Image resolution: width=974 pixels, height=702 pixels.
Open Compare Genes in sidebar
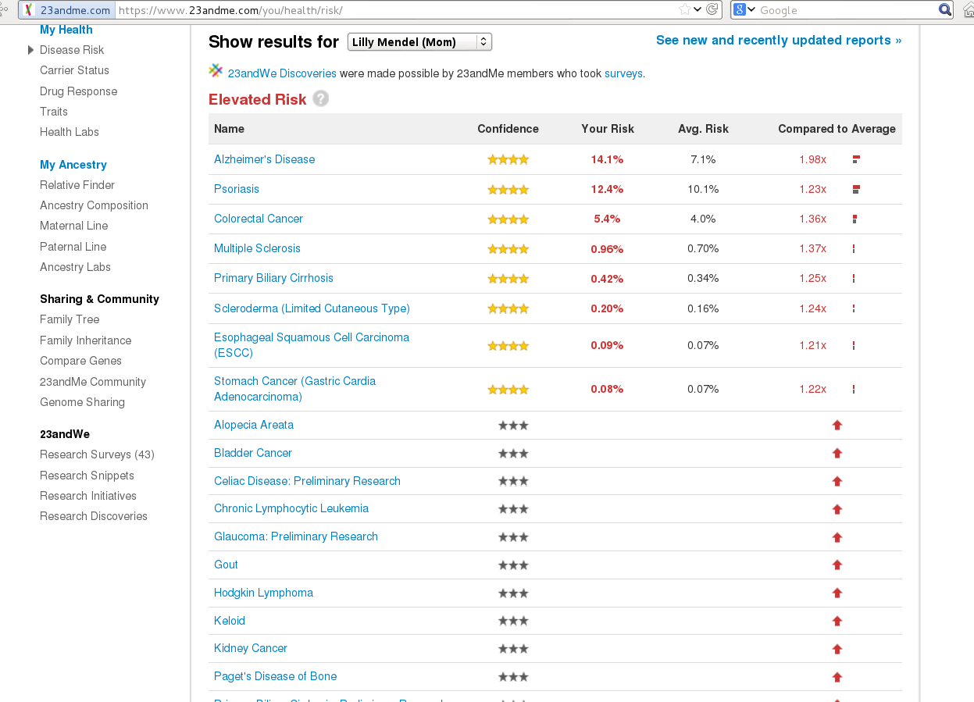click(x=81, y=361)
